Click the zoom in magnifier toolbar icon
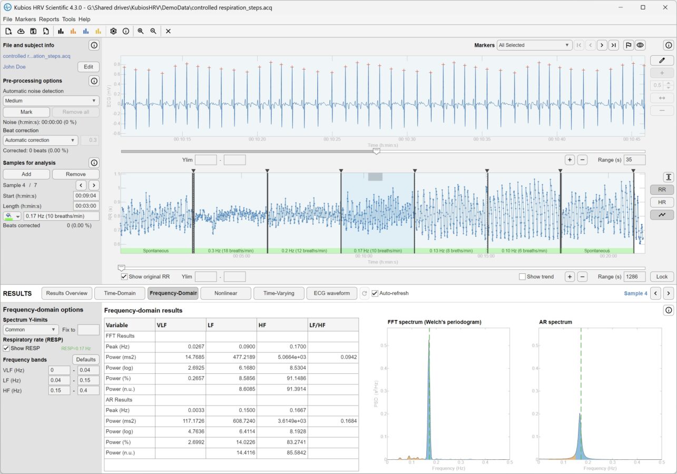This screenshot has width=677, height=474. [141, 31]
